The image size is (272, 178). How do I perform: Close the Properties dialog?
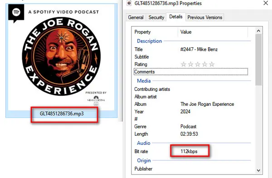[266, 3]
